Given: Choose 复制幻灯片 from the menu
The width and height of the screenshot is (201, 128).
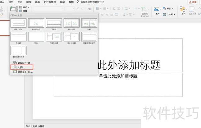Looking at the screenshot, I should coord(22,63).
